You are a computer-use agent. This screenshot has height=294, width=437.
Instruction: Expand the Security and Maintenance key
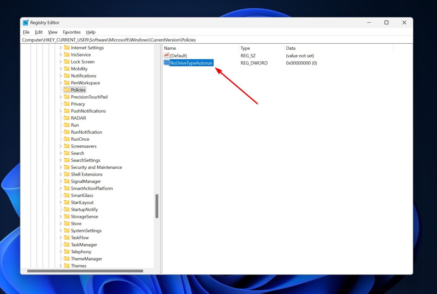(60, 167)
